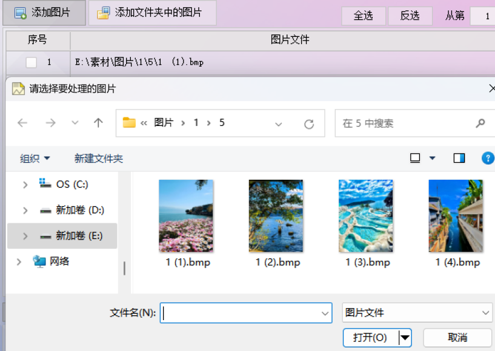The height and width of the screenshot is (351, 495).
Task: Click folder 5 in the breadcrumb
Action: 222,122
